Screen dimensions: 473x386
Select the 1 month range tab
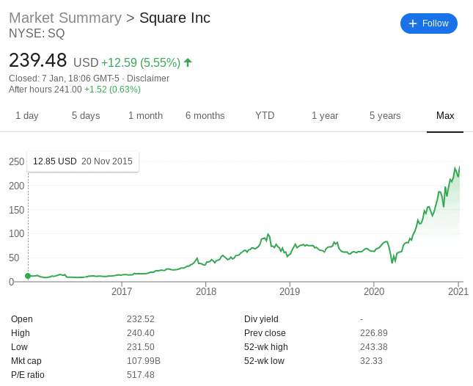[145, 116]
